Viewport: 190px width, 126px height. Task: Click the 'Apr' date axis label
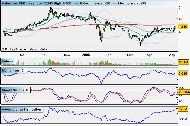pos(149,55)
